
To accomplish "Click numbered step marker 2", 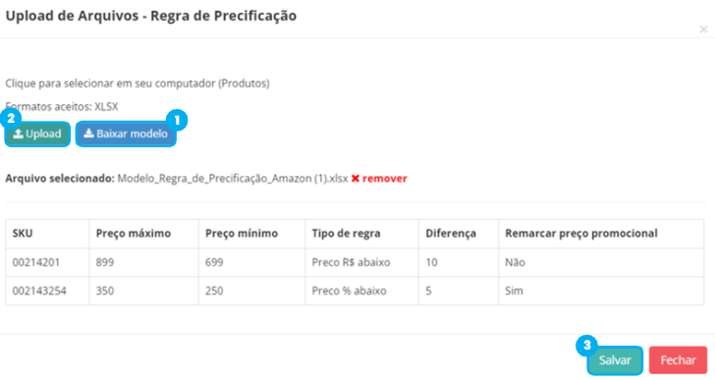I will [x=11, y=119].
